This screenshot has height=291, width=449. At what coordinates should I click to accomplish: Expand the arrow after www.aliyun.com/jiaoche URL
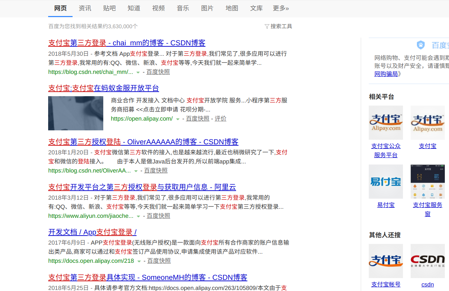click(x=139, y=216)
